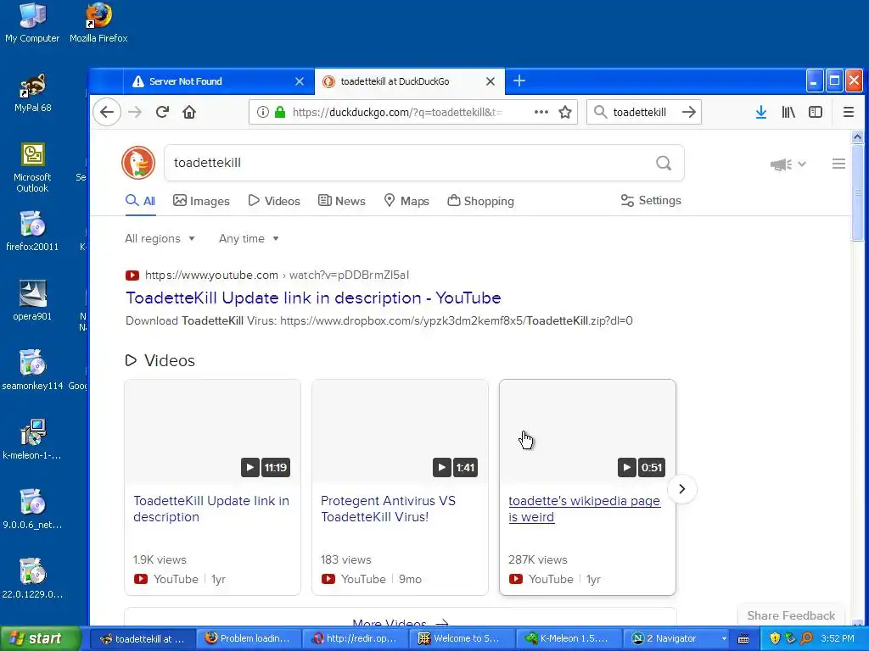Bookmark this page with the star icon
The width and height of the screenshot is (869, 651).
(x=564, y=113)
